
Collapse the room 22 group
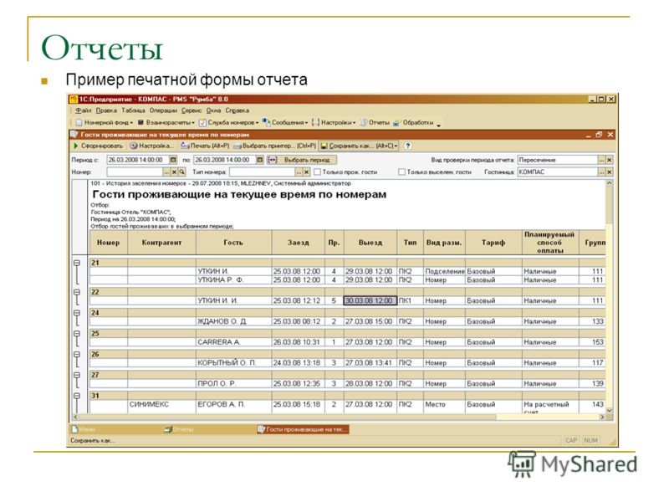77,293
